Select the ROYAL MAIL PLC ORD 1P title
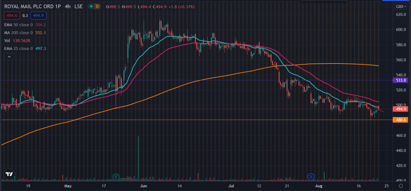Screen dimensions: 411x191 (x=33, y=7)
